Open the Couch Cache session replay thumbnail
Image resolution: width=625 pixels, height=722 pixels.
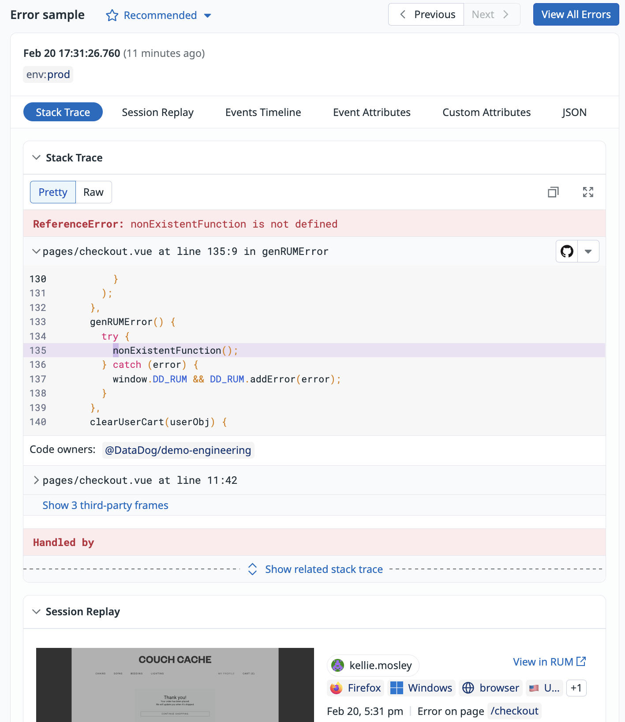[x=175, y=685]
